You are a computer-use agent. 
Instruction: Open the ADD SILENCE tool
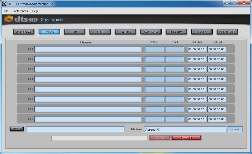151,32
